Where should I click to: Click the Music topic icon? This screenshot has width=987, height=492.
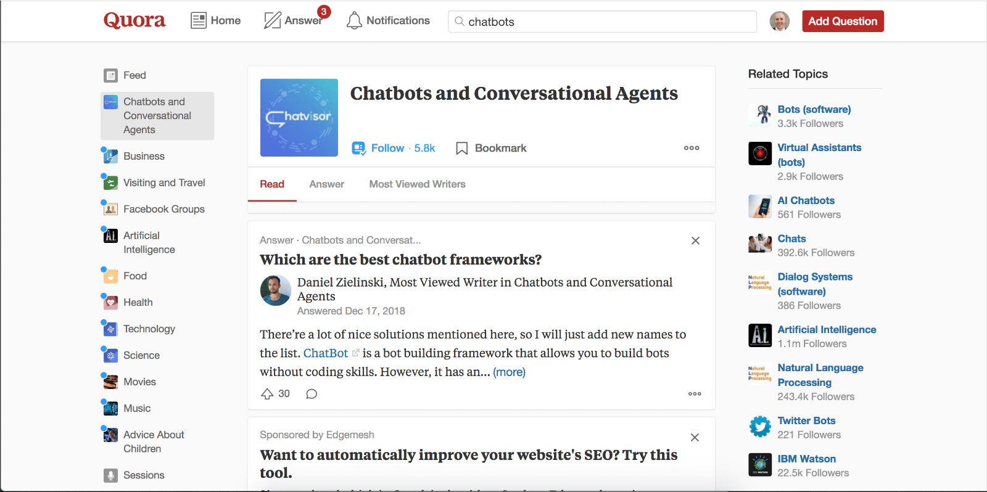(110, 409)
